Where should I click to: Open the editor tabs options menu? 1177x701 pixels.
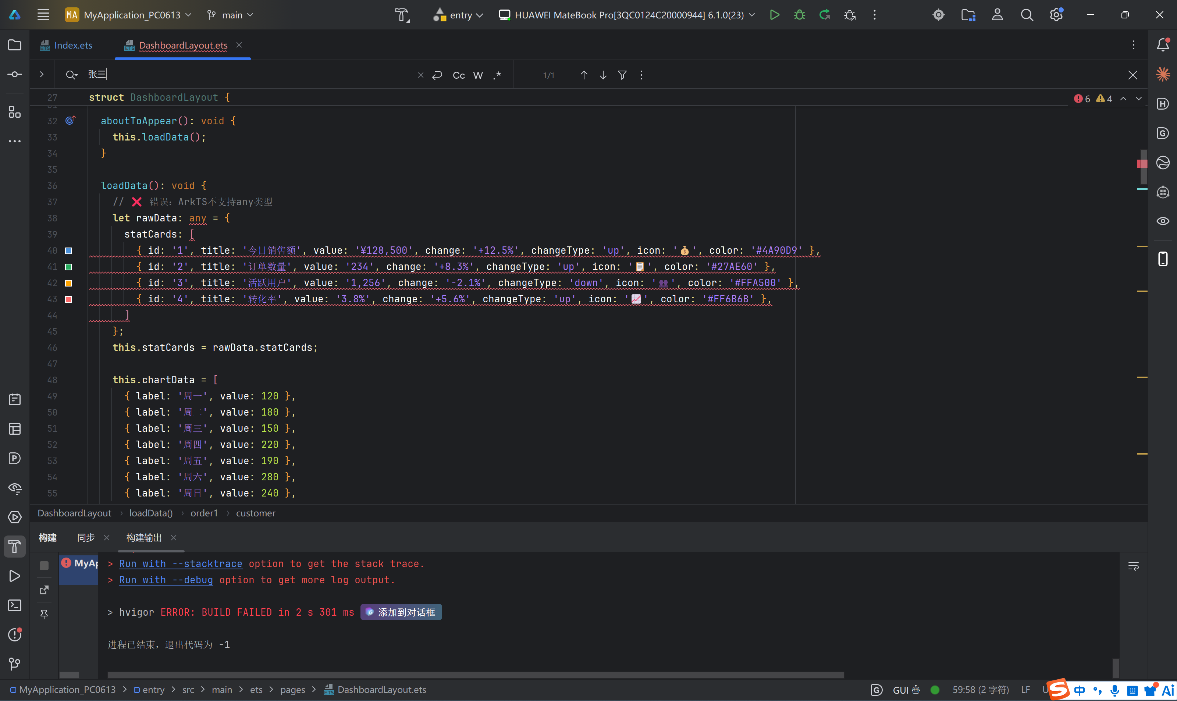pos(1133,45)
